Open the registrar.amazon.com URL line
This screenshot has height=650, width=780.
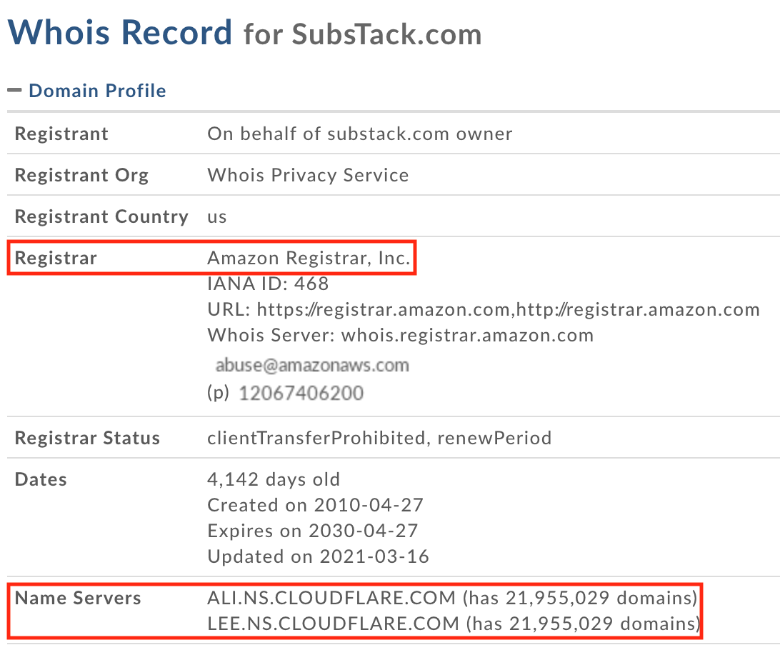483,309
